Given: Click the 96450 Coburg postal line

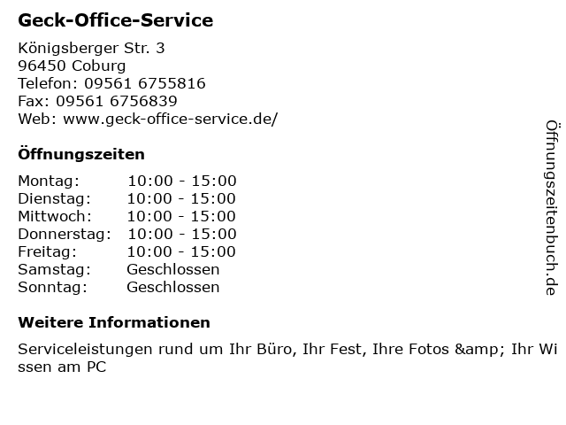Looking at the screenshot, I should (x=72, y=66).
